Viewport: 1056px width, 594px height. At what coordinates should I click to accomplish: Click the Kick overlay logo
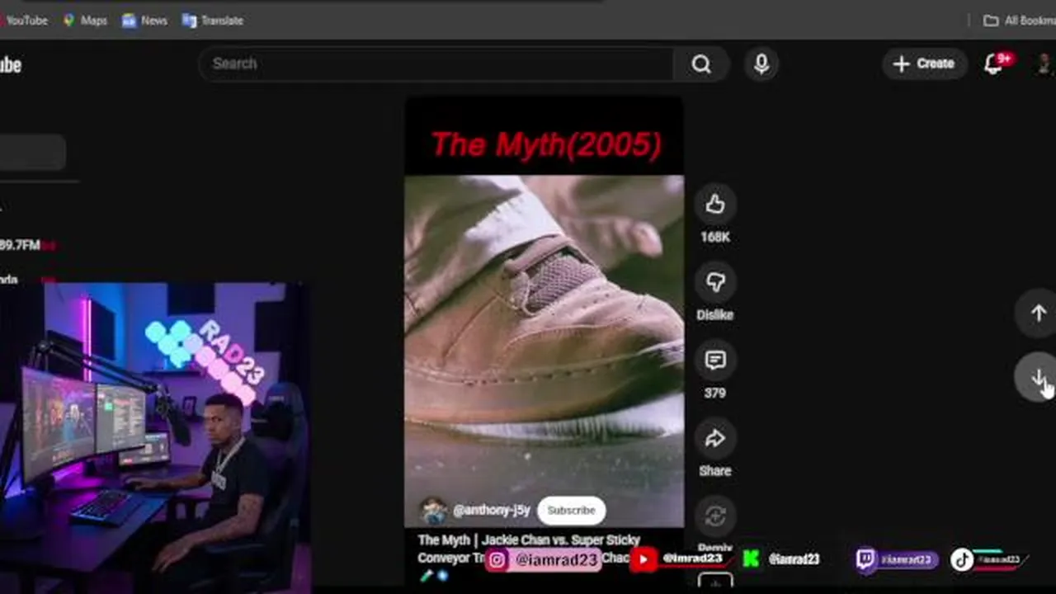(x=751, y=559)
